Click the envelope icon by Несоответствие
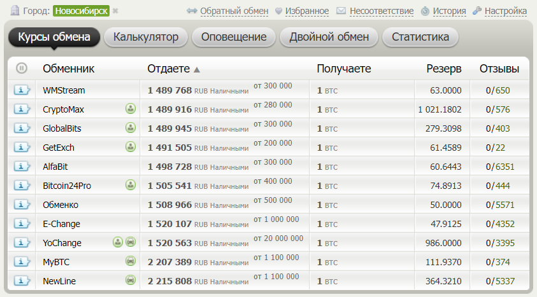 [341, 11]
